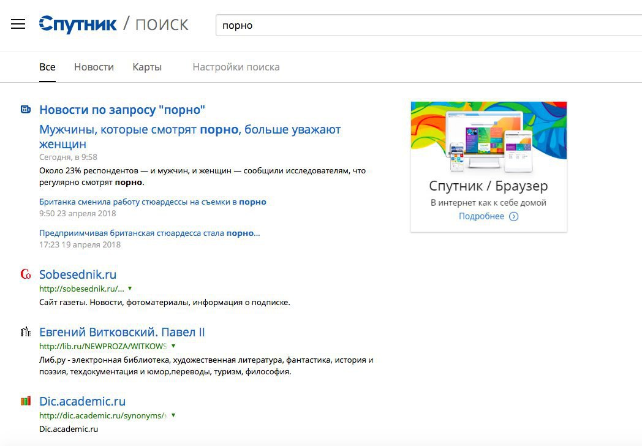Click the Около 23% респондентов snippet text
The image size is (642, 446).
[x=202, y=176]
